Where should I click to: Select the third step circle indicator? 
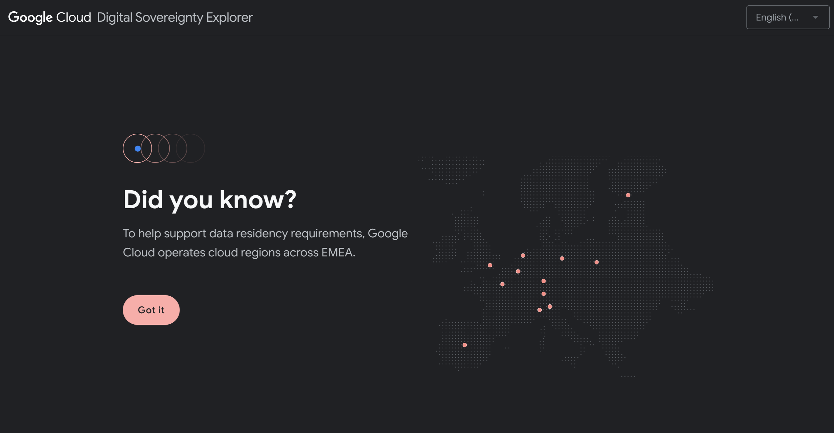click(173, 148)
